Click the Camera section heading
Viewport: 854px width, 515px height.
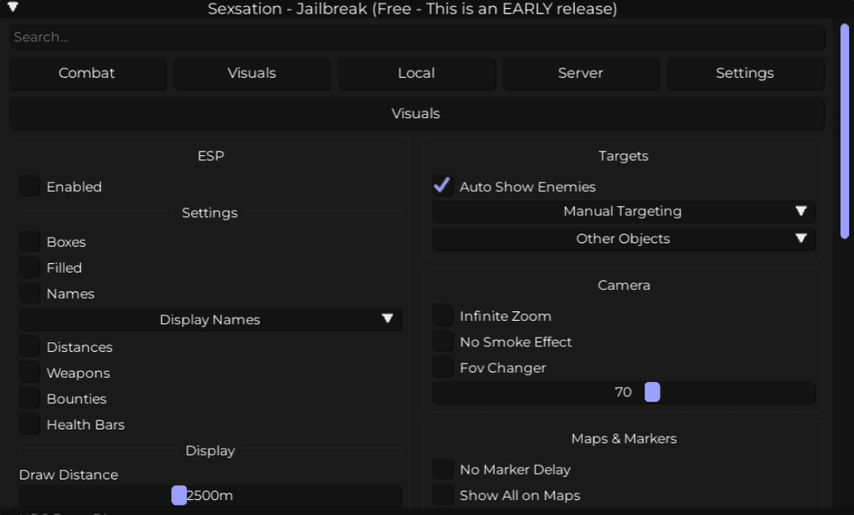(623, 285)
